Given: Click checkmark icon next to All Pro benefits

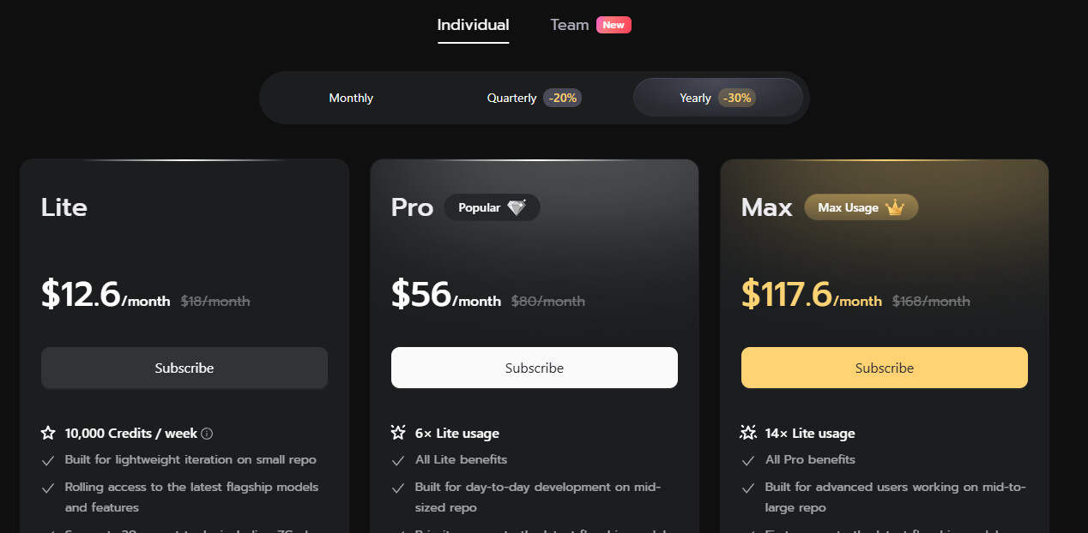Looking at the screenshot, I should pos(748,460).
